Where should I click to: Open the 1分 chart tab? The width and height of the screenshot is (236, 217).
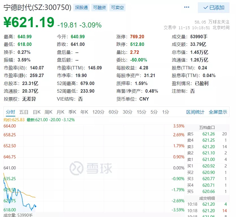coord(166,112)
